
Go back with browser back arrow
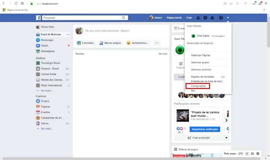(4, 3)
